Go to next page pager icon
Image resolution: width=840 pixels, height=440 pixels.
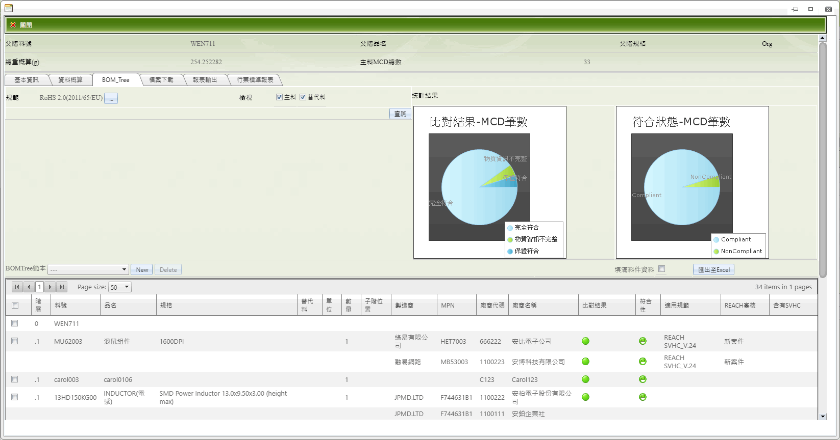[50, 287]
